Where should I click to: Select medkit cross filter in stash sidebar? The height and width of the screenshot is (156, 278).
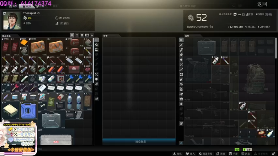(181, 75)
